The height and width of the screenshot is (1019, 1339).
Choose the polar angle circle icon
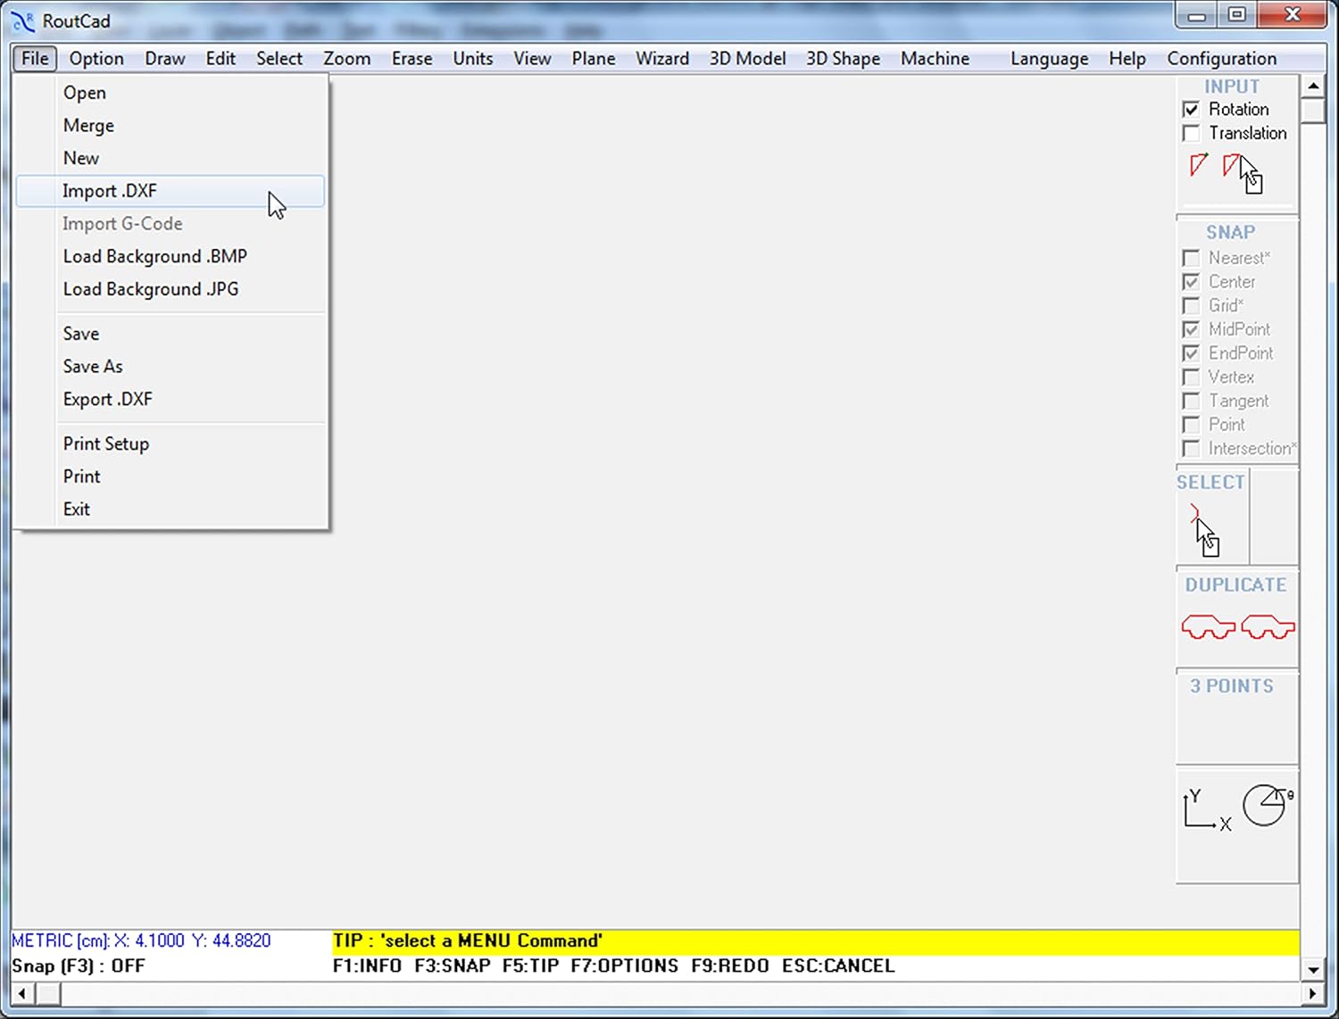(1268, 806)
